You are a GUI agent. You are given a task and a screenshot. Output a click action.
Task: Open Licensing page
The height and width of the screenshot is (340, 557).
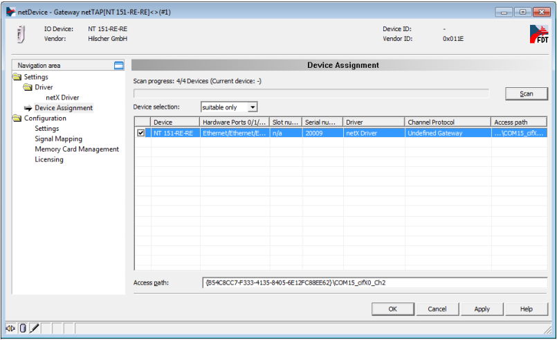49,159
